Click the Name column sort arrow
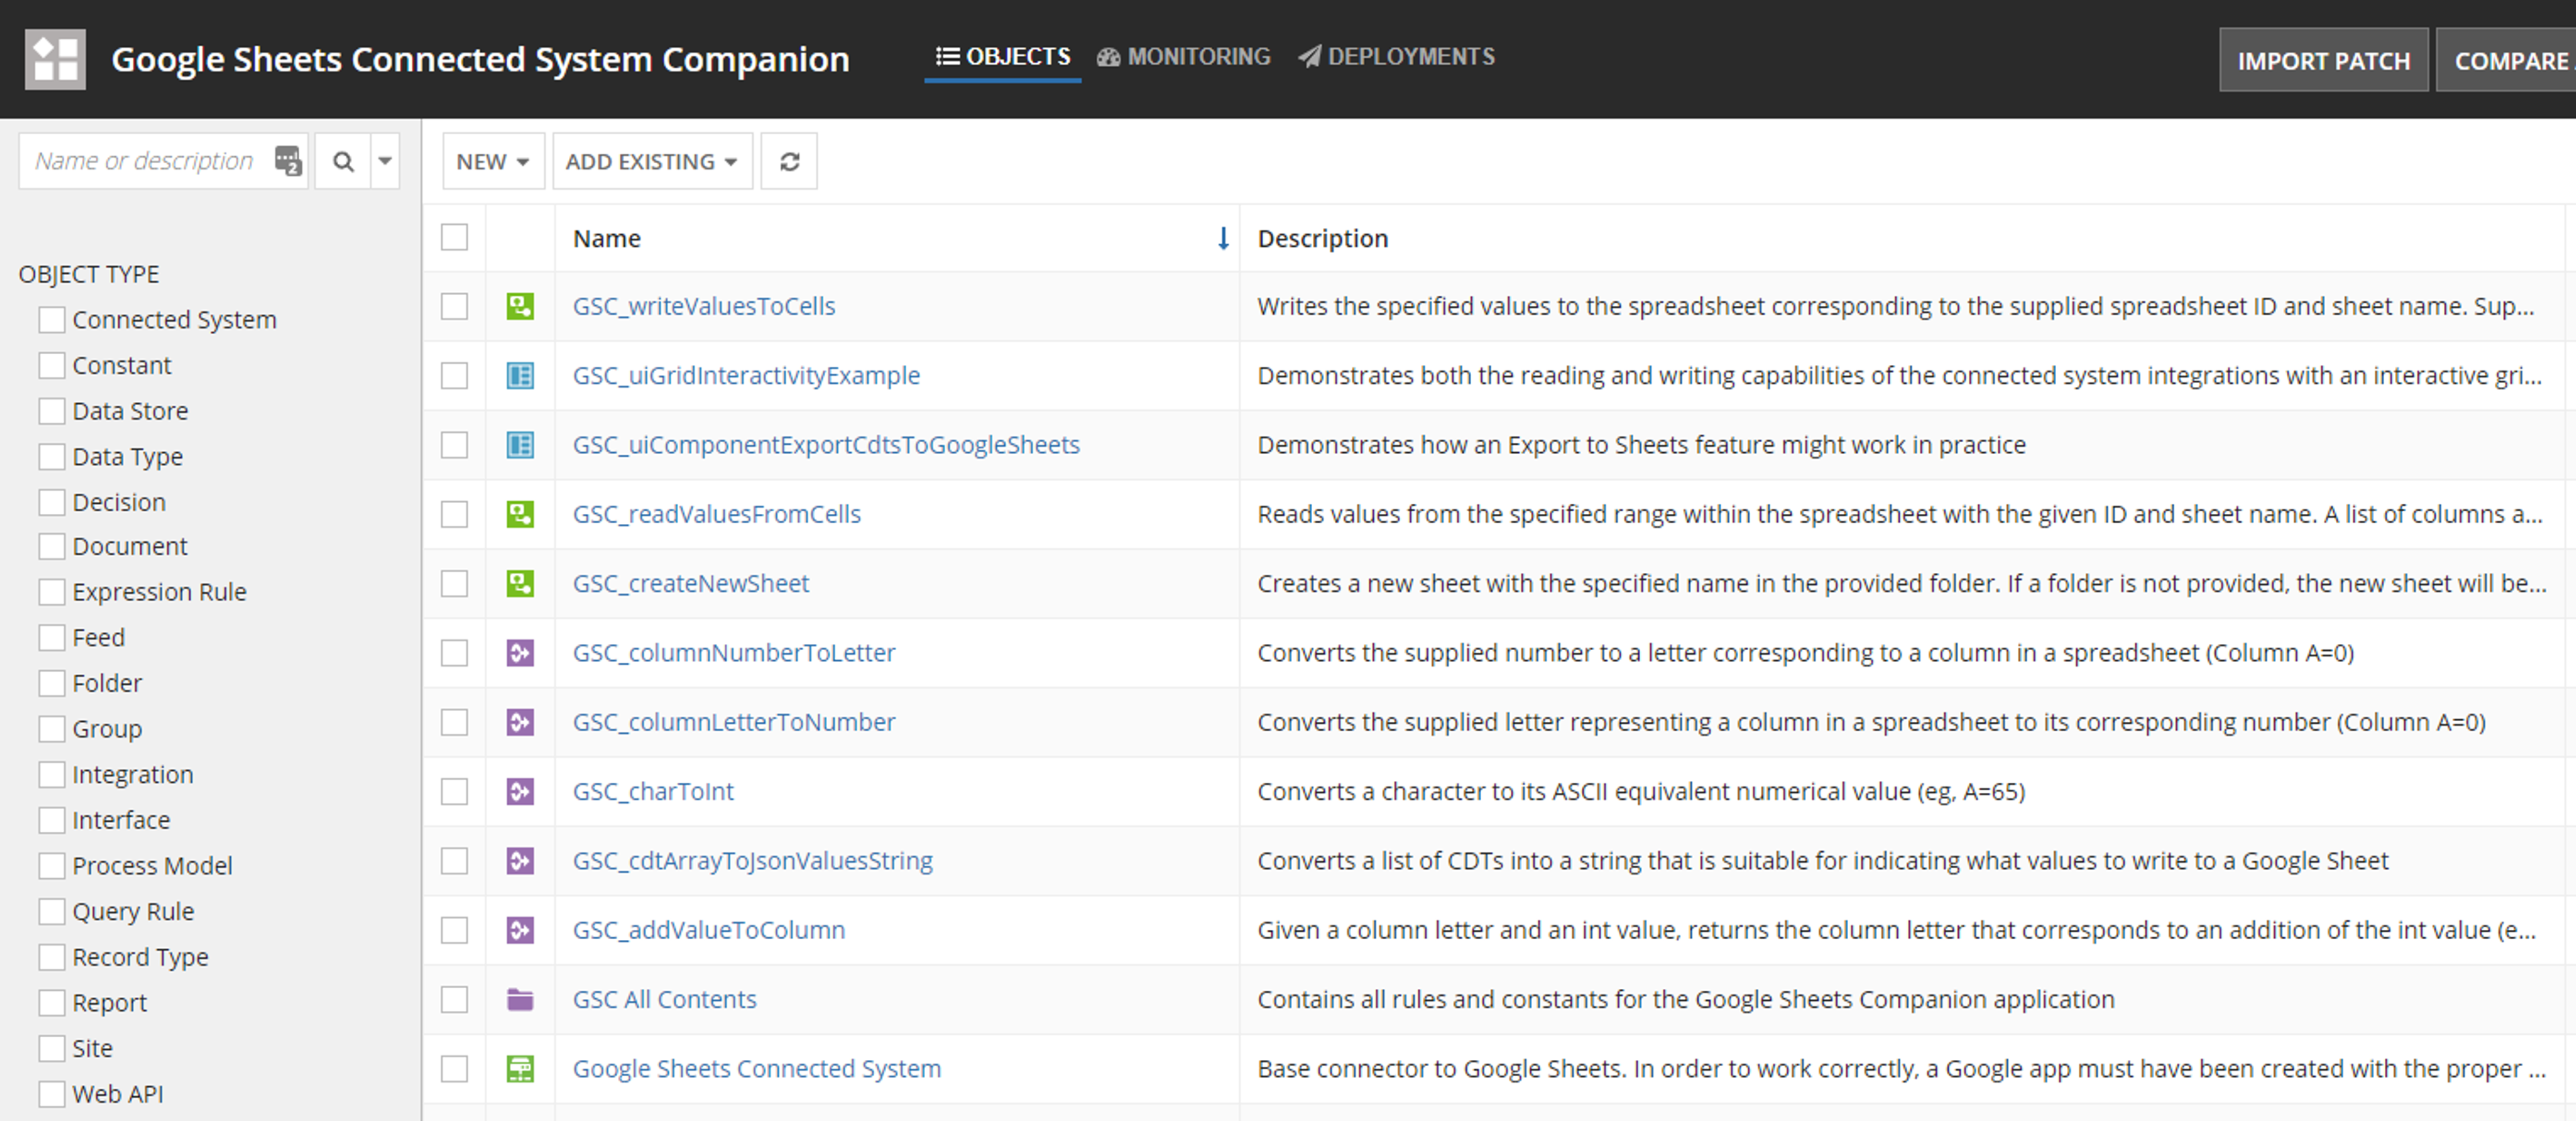 [x=1222, y=238]
